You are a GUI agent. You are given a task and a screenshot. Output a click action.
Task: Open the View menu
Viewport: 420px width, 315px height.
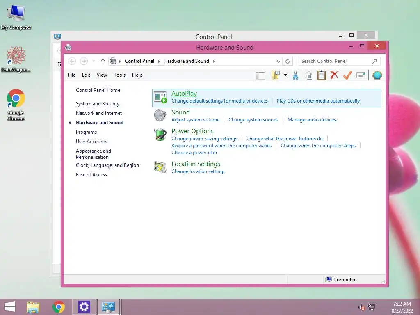click(x=102, y=75)
